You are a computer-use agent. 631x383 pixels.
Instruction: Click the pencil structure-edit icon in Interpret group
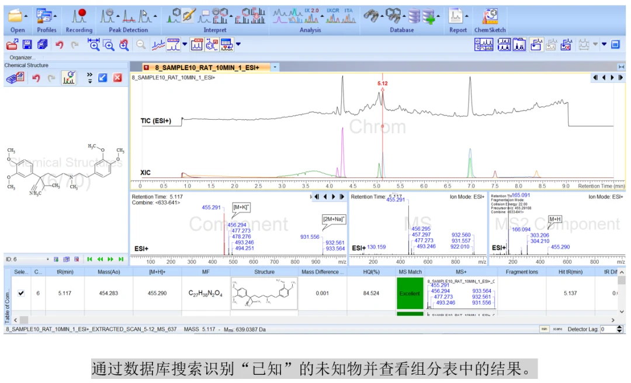pyautogui.click(x=188, y=16)
